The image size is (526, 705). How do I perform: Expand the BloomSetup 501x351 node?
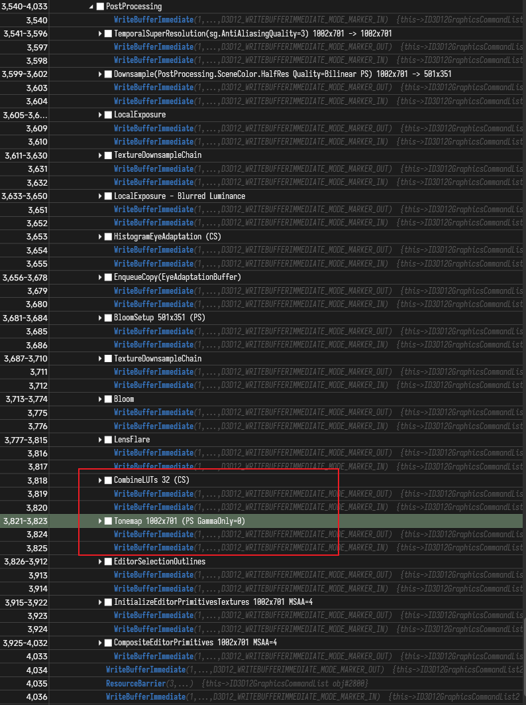tap(101, 318)
